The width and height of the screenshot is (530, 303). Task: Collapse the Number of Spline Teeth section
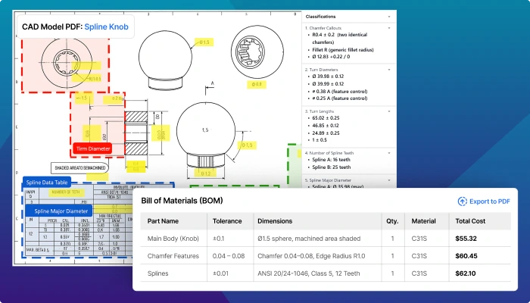tap(389, 153)
